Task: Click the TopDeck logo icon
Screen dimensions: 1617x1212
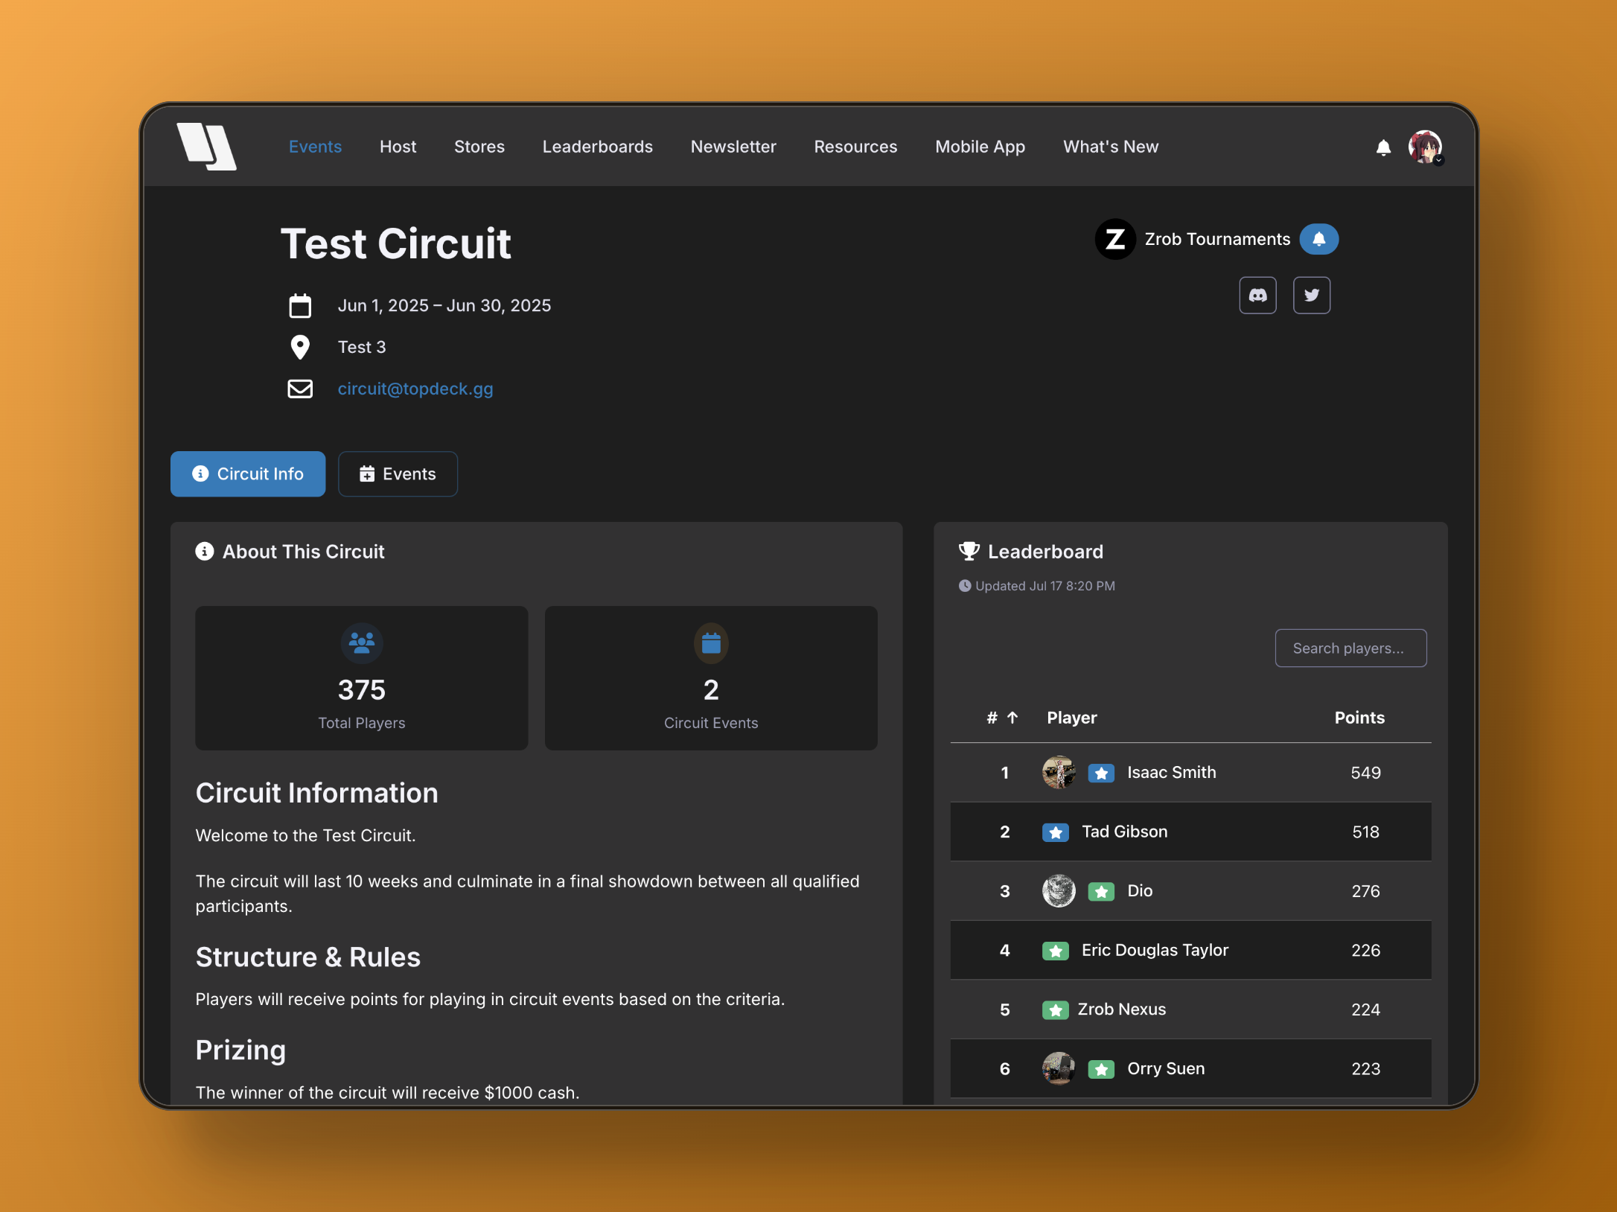Action: click(x=206, y=147)
